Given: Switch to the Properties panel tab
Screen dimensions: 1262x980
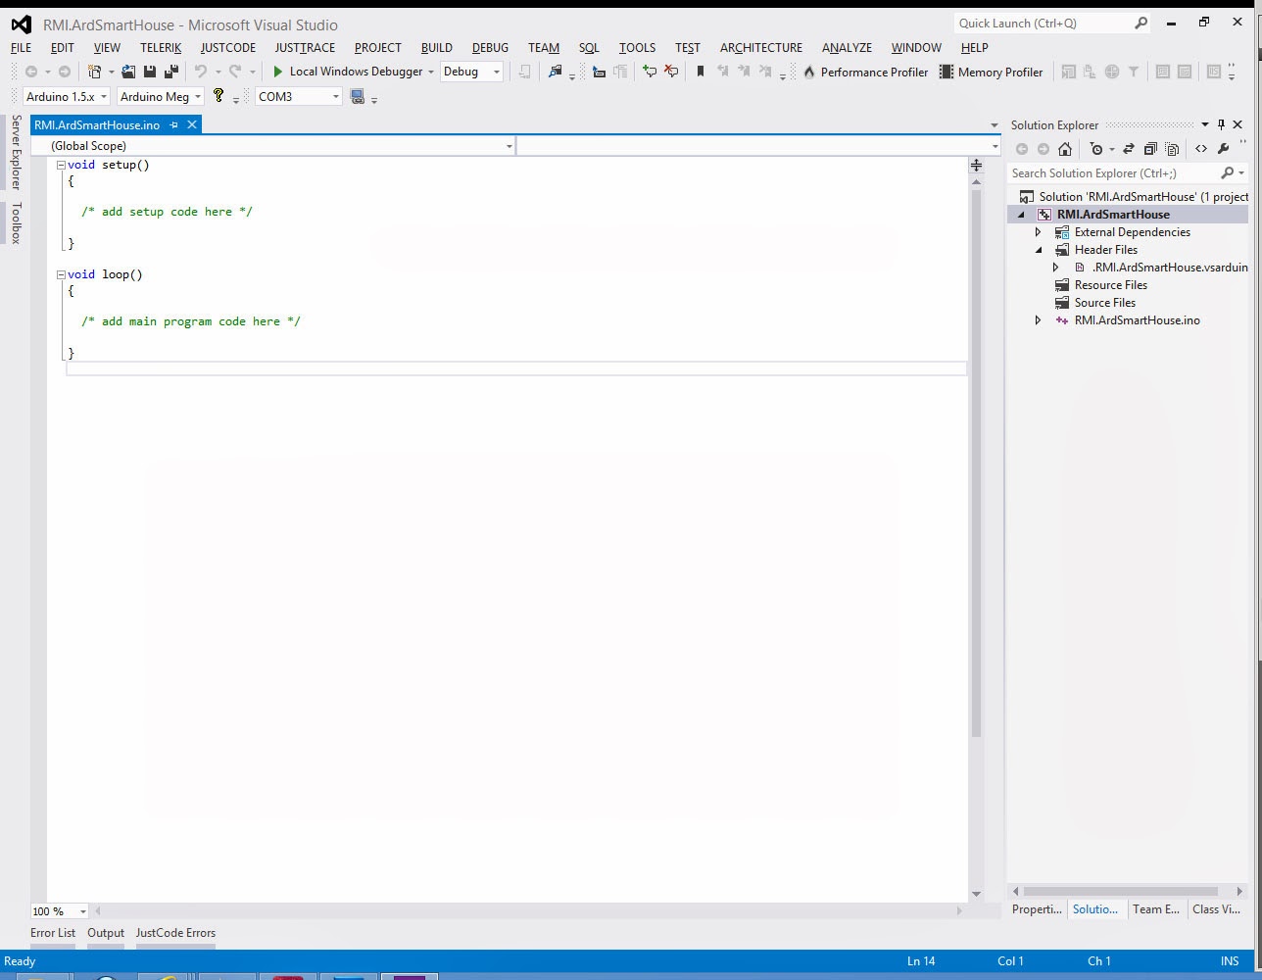Looking at the screenshot, I should [1037, 909].
